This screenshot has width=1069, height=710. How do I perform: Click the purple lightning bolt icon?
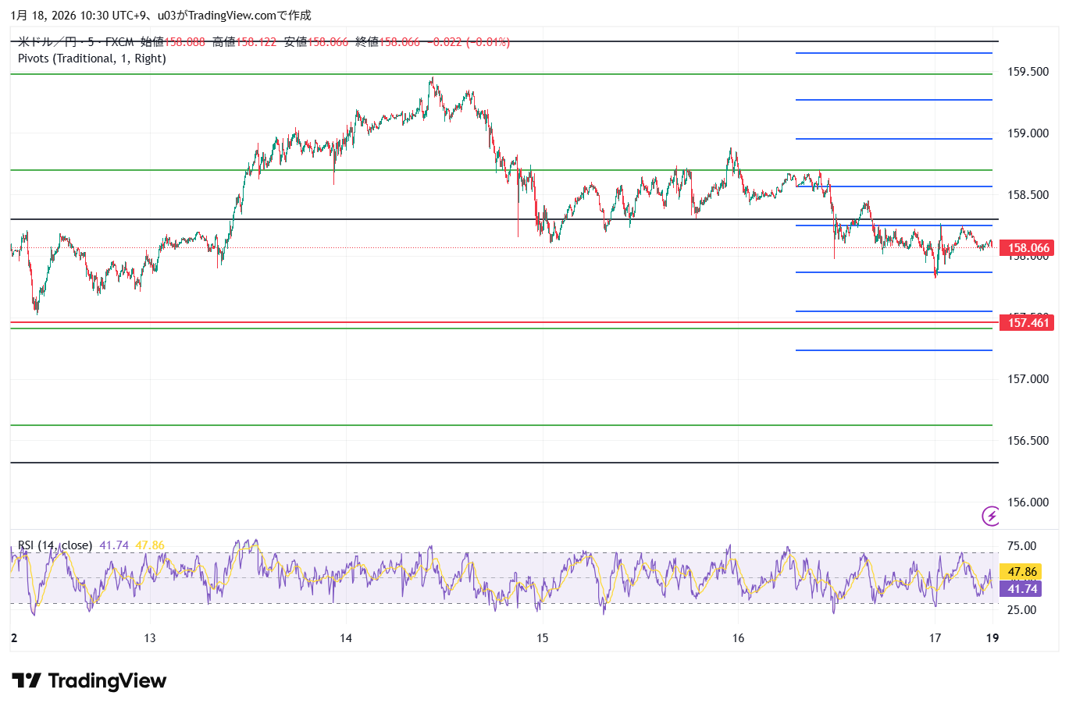[x=991, y=516]
